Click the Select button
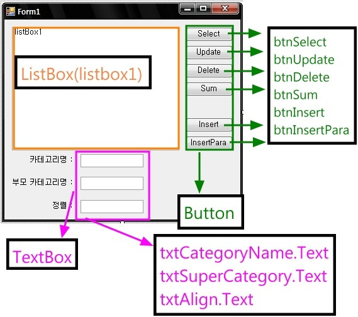Image resolution: width=358 pixels, height=317 pixels. (x=209, y=34)
